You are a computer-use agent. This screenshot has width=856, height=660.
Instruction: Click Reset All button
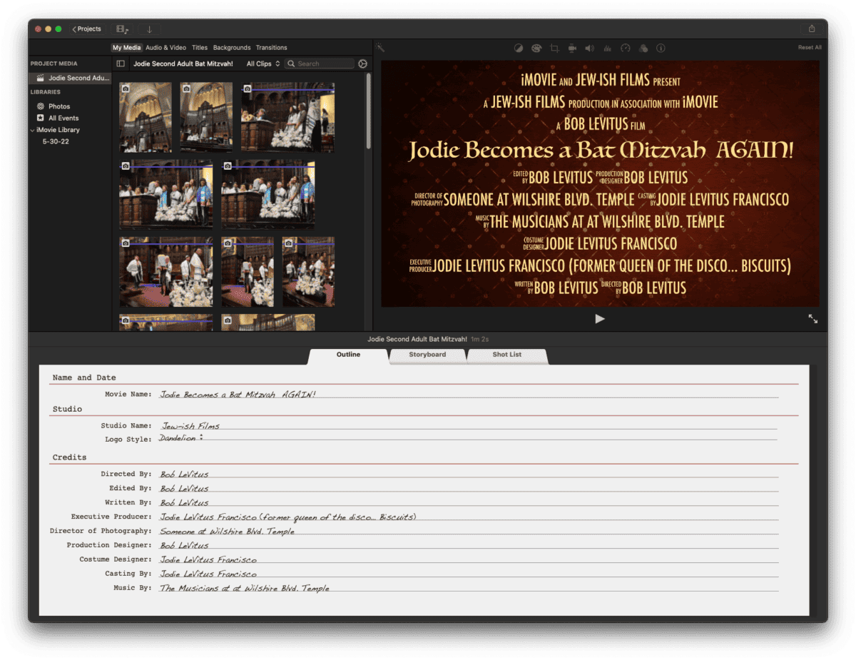pyautogui.click(x=810, y=48)
